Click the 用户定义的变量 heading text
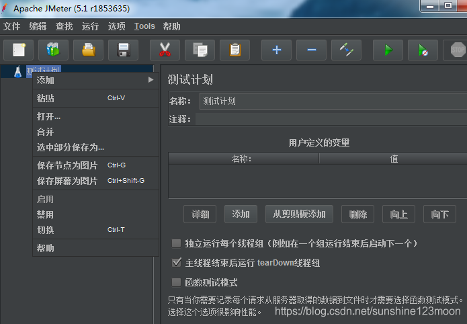The width and height of the screenshot is (467, 324). click(x=319, y=143)
